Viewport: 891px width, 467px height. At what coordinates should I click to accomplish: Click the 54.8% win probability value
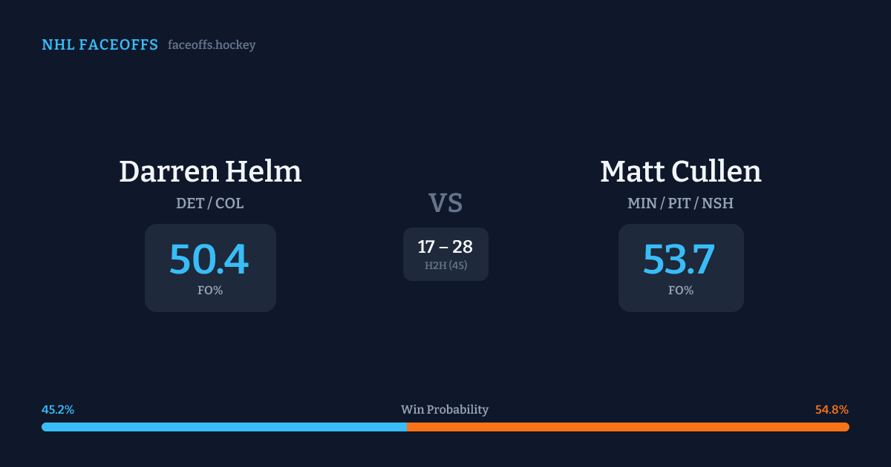[832, 410]
